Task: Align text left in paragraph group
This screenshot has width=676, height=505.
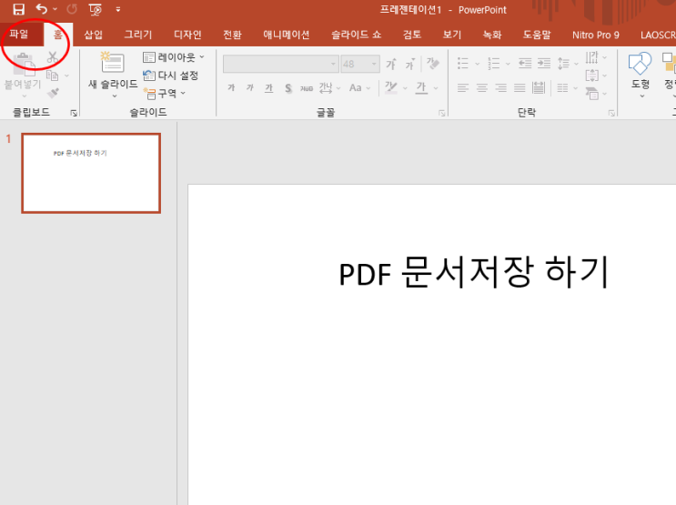Action: (463, 88)
